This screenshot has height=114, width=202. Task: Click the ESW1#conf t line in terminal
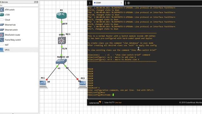tap(94, 88)
